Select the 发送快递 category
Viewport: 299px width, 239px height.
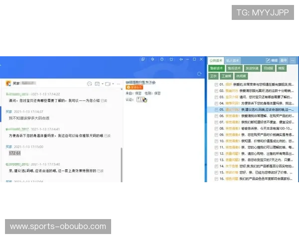252,68
